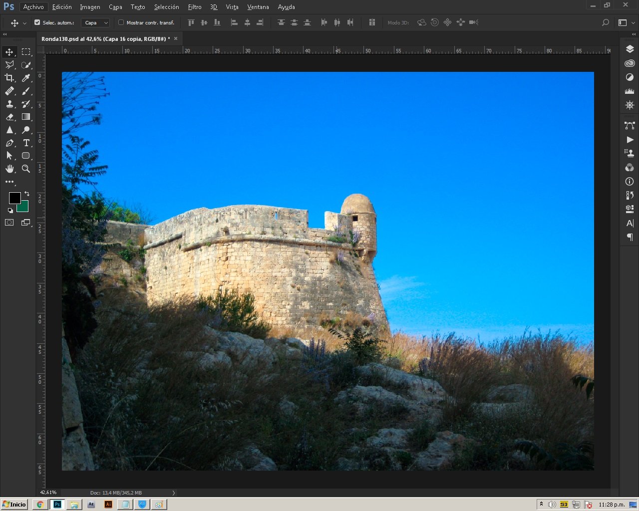Screen dimensions: 639x511
Task: Open the Actions play panel icon
Action: point(630,140)
